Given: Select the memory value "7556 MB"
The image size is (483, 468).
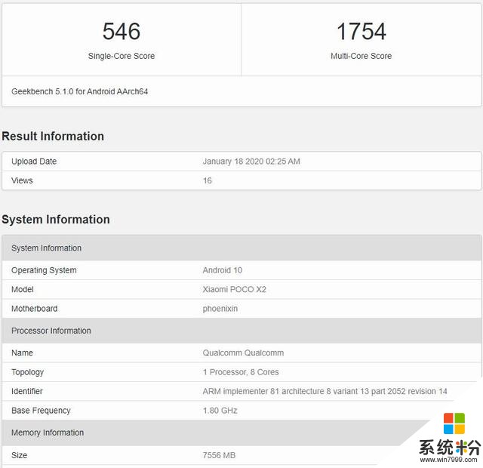Looking at the screenshot, I should 219,455.
